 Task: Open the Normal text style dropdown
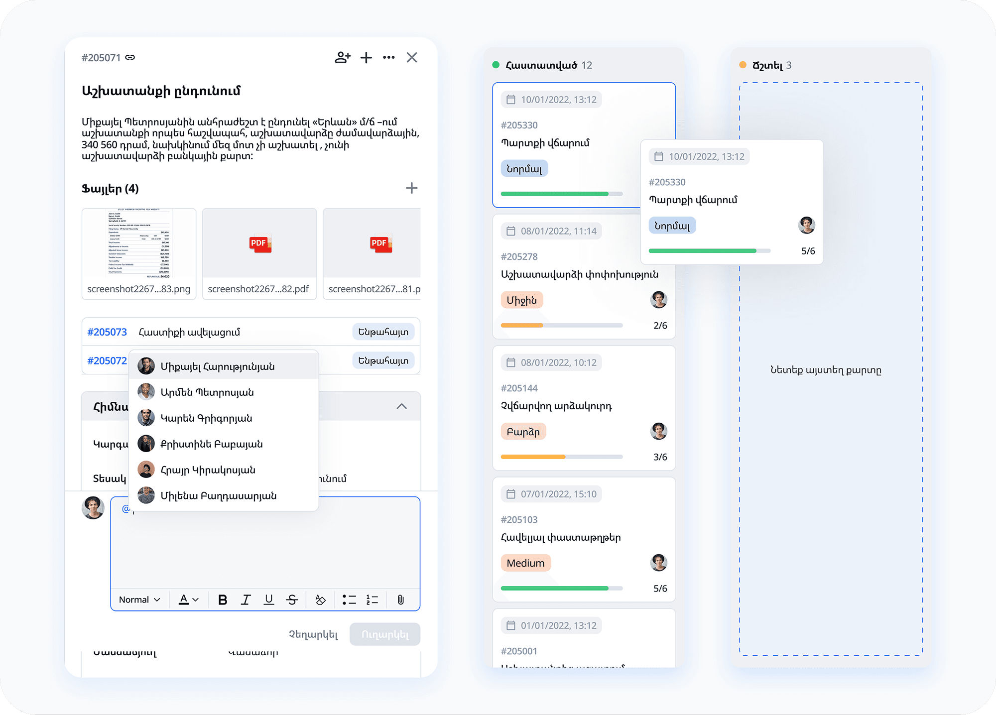point(139,599)
